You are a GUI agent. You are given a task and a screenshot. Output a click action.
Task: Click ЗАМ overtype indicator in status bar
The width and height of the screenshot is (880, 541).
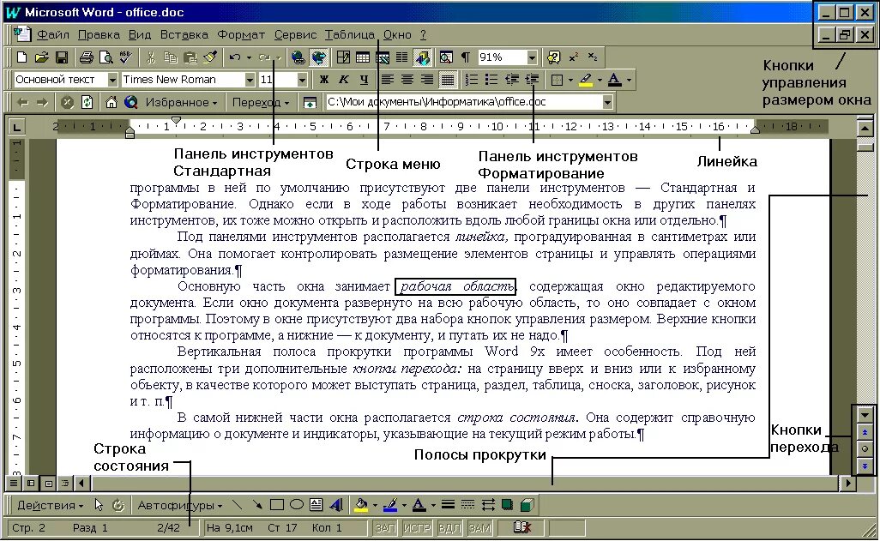[479, 528]
